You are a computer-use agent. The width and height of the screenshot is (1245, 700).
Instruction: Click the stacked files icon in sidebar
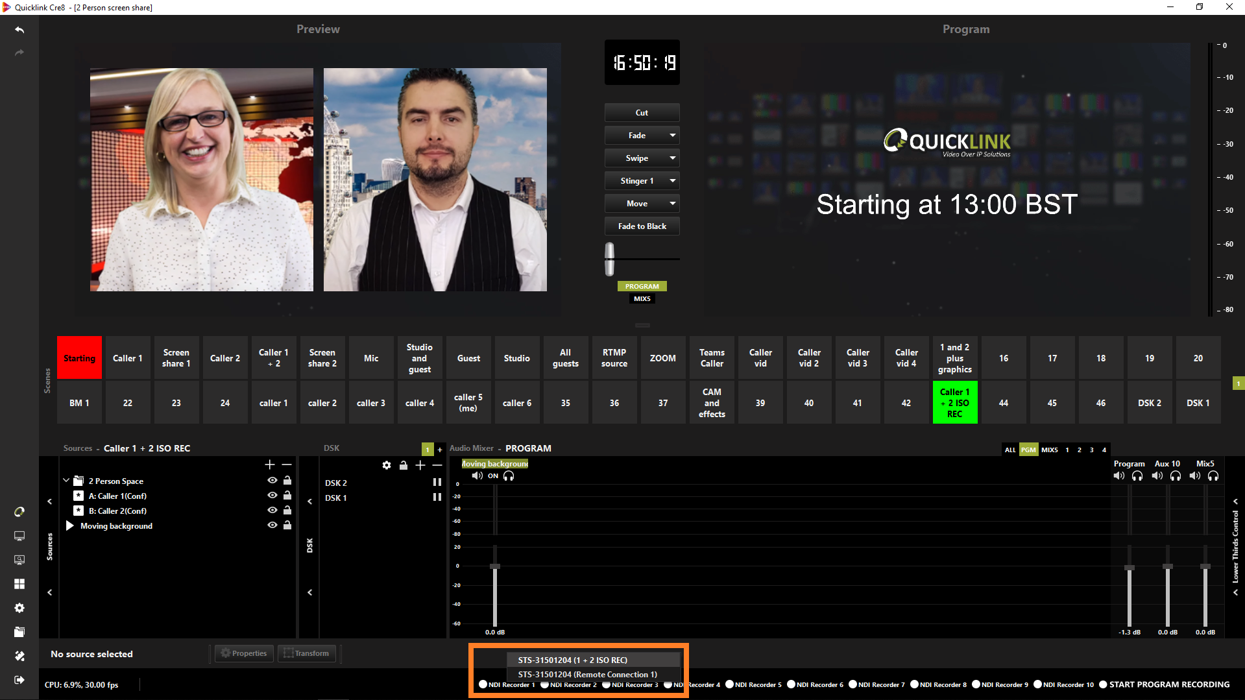click(19, 631)
